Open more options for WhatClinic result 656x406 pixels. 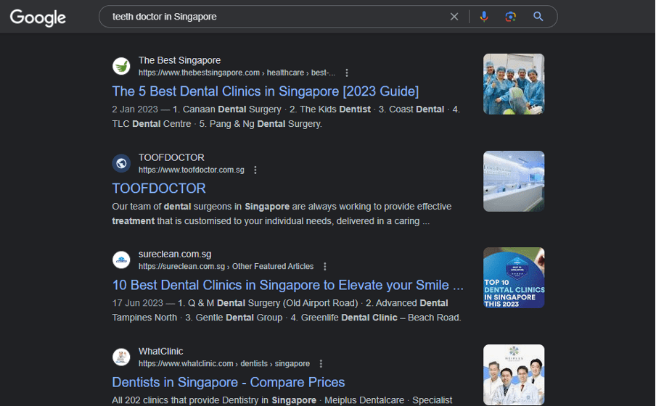pyautogui.click(x=321, y=364)
